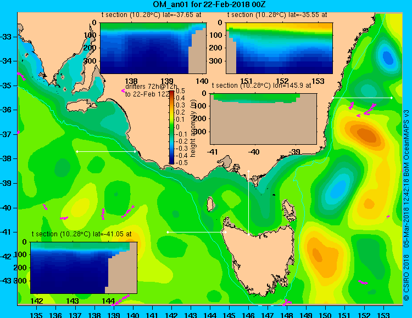Open the lat=-41.05 temperature section inset
This screenshot has width=412, height=318.
pyautogui.click(x=83, y=268)
